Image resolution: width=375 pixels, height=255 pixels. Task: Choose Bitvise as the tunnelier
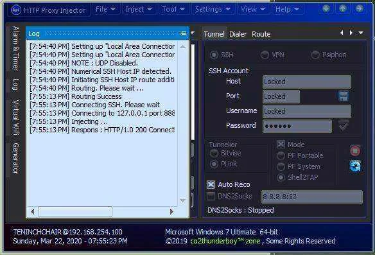click(x=214, y=153)
